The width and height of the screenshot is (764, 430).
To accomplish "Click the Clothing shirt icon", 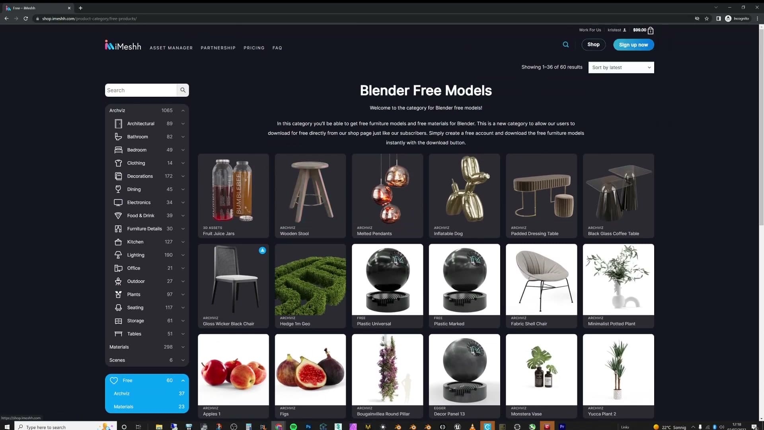I will [x=118, y=163].
